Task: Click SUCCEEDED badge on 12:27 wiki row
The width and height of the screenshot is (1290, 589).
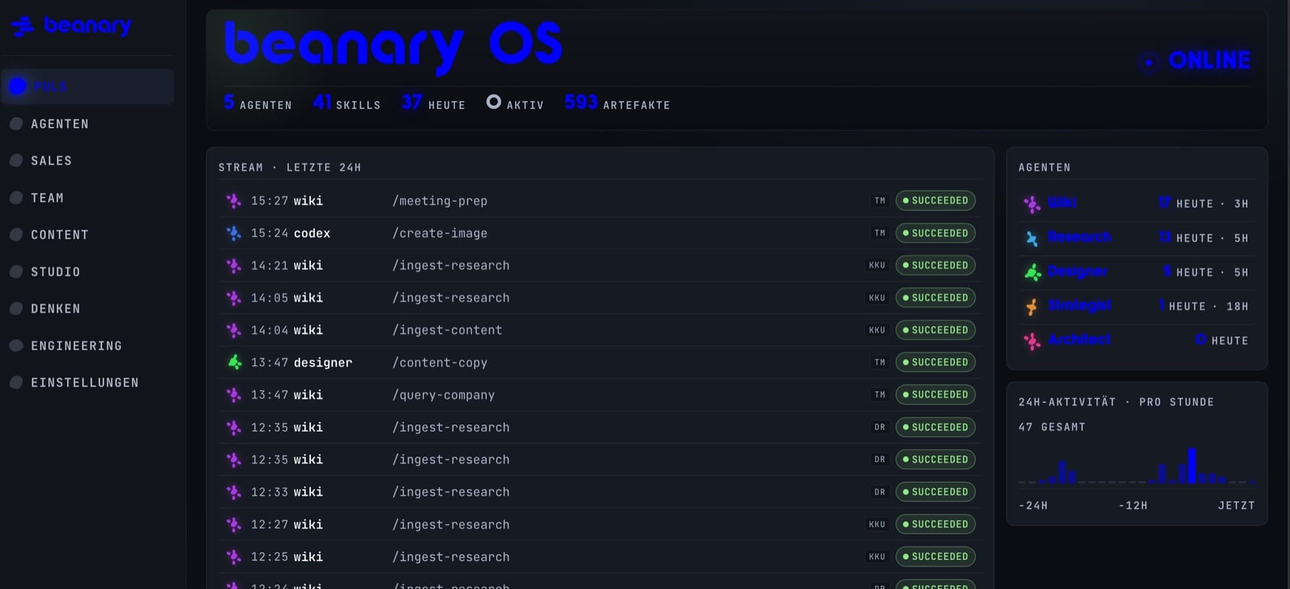Action: 935,524
